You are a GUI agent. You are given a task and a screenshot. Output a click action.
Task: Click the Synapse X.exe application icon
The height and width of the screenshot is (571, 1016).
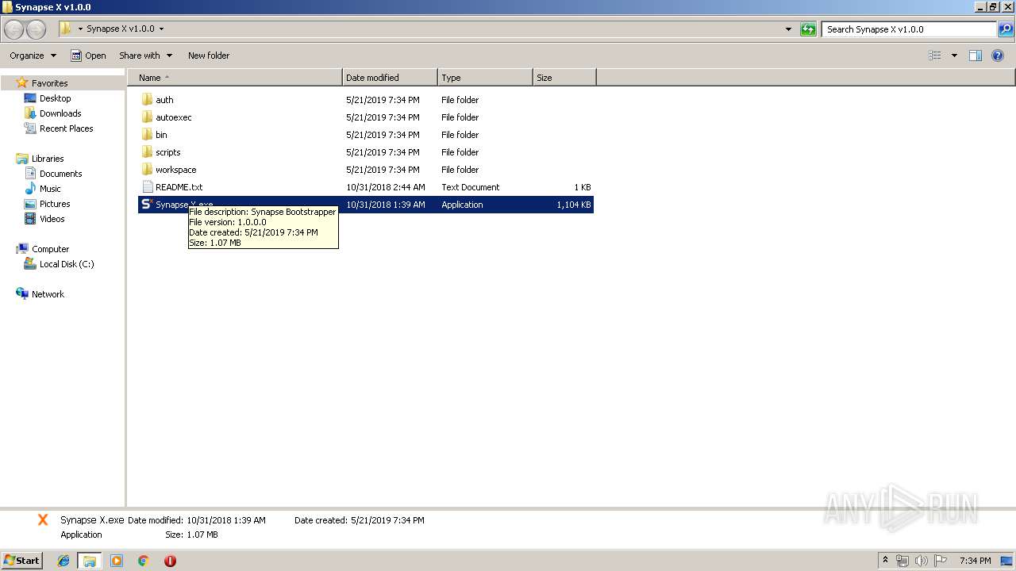(x=147, y=205)
